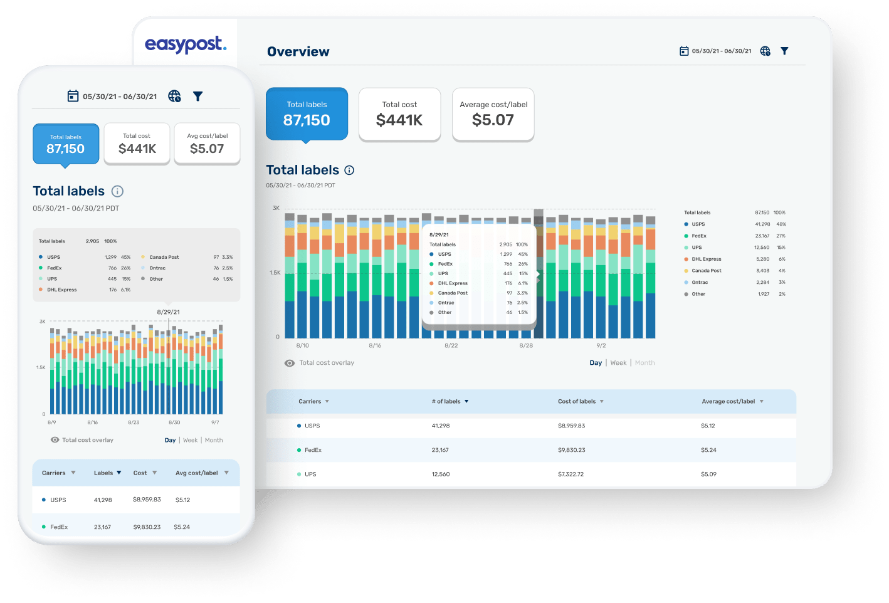889x603 pixels.
Task: Click info icon beside desktop Total labels heading
Action: click(350, 170)
